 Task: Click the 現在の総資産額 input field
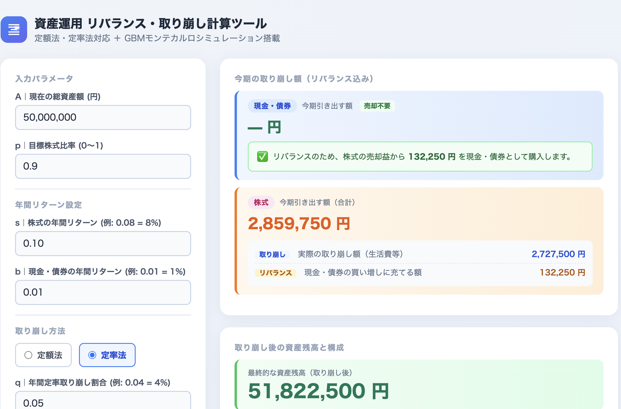pyautogui.click(x=103, y=117)
